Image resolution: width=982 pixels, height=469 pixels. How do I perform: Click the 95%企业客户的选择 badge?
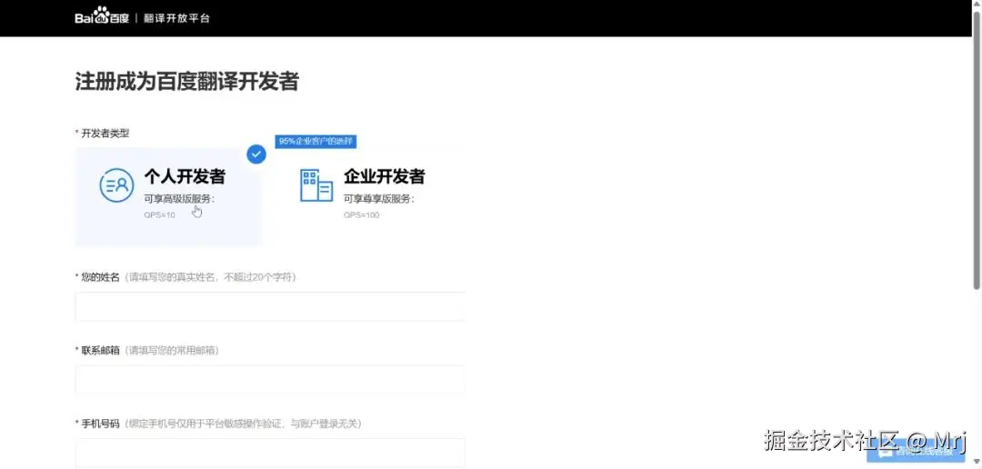[x=316, y=142]
